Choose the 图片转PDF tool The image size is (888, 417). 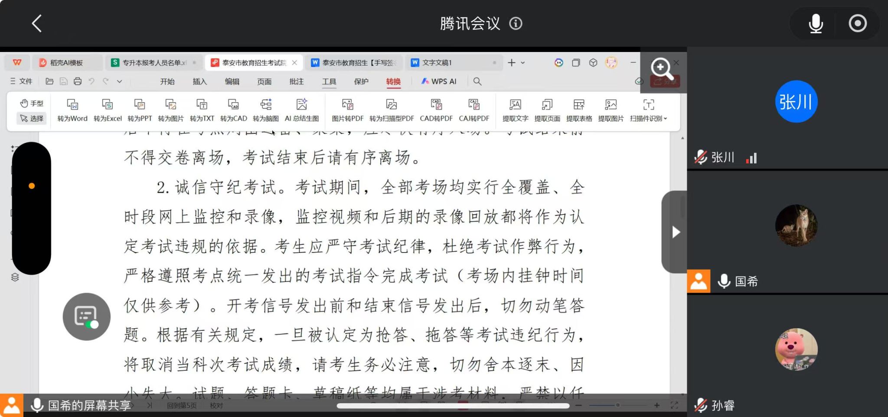(x=347, y=110)
